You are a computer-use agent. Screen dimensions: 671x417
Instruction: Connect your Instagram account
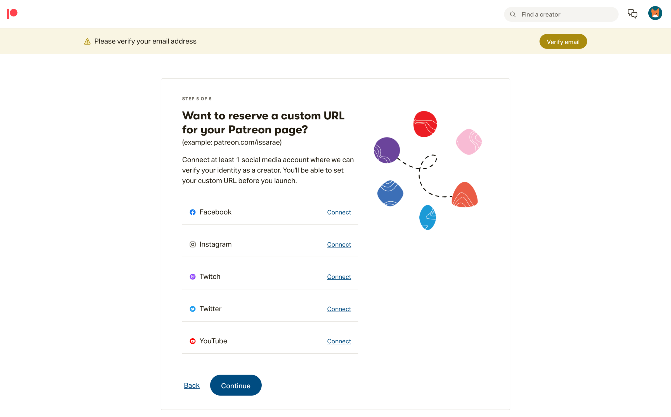coord(339,245)
